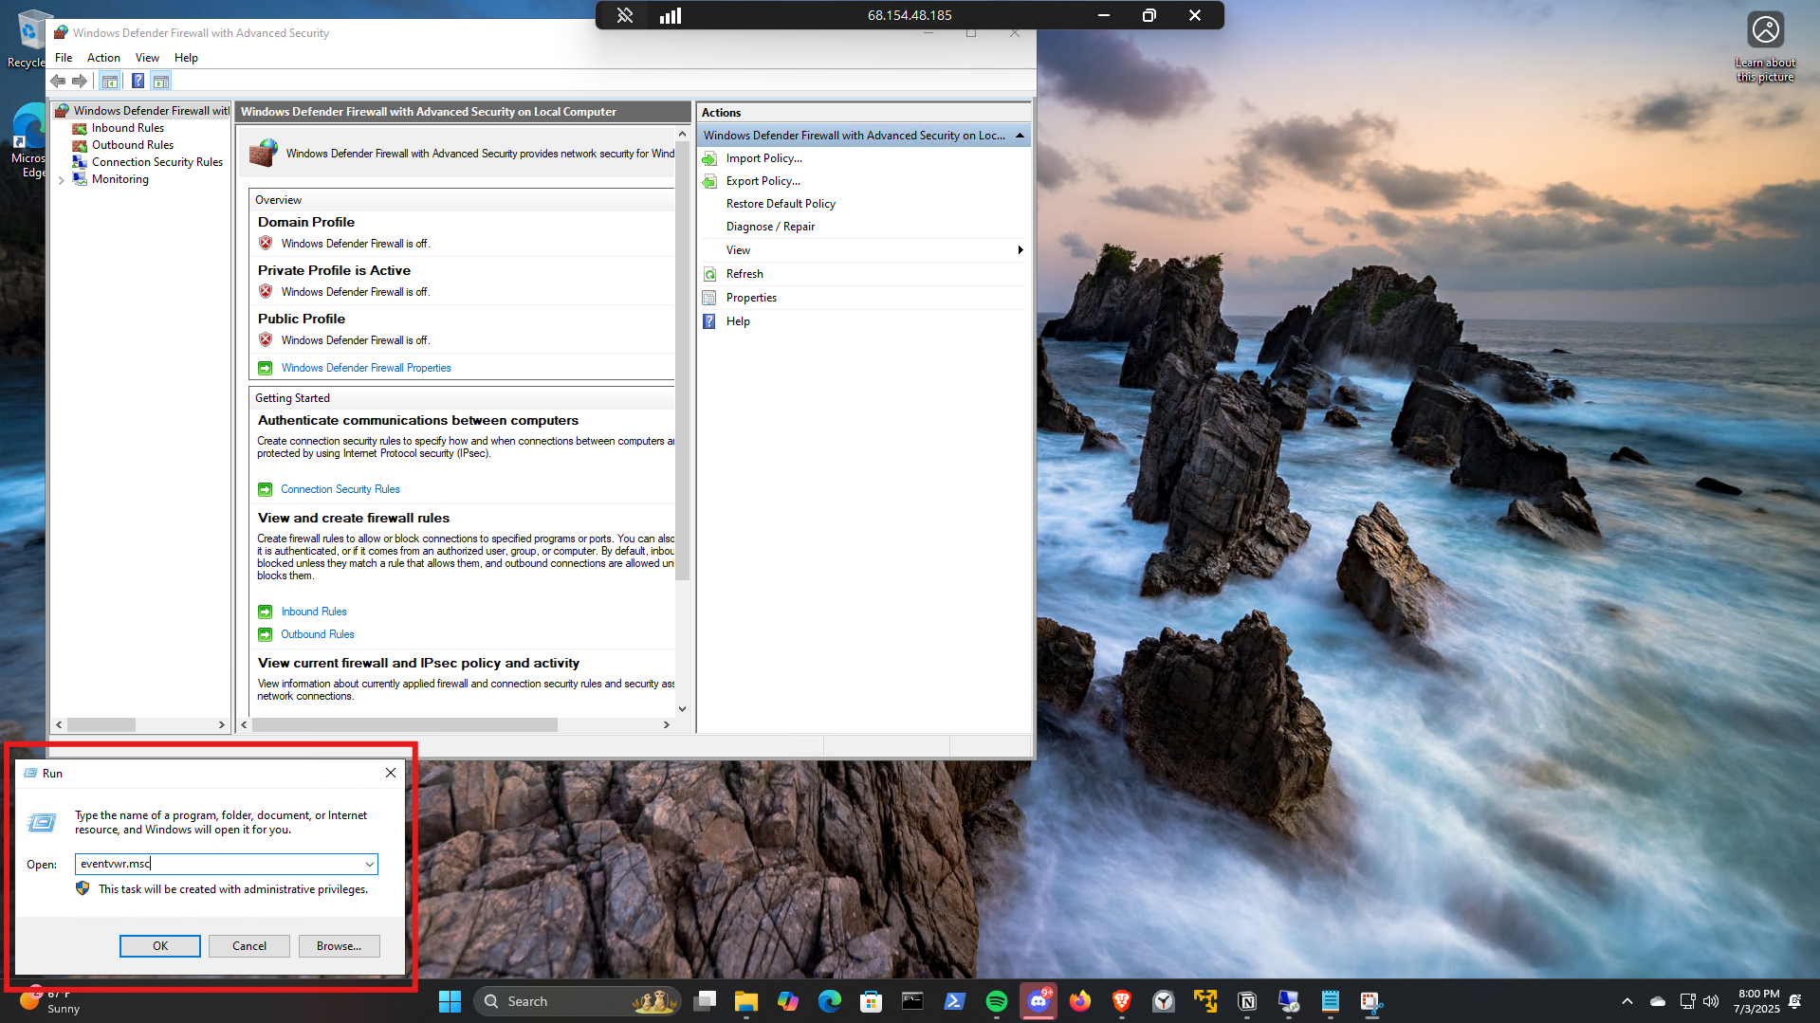The image size is (1820, 1023).
Task: Expand the Monitoring tree node
Action: (x=62, y=180)
